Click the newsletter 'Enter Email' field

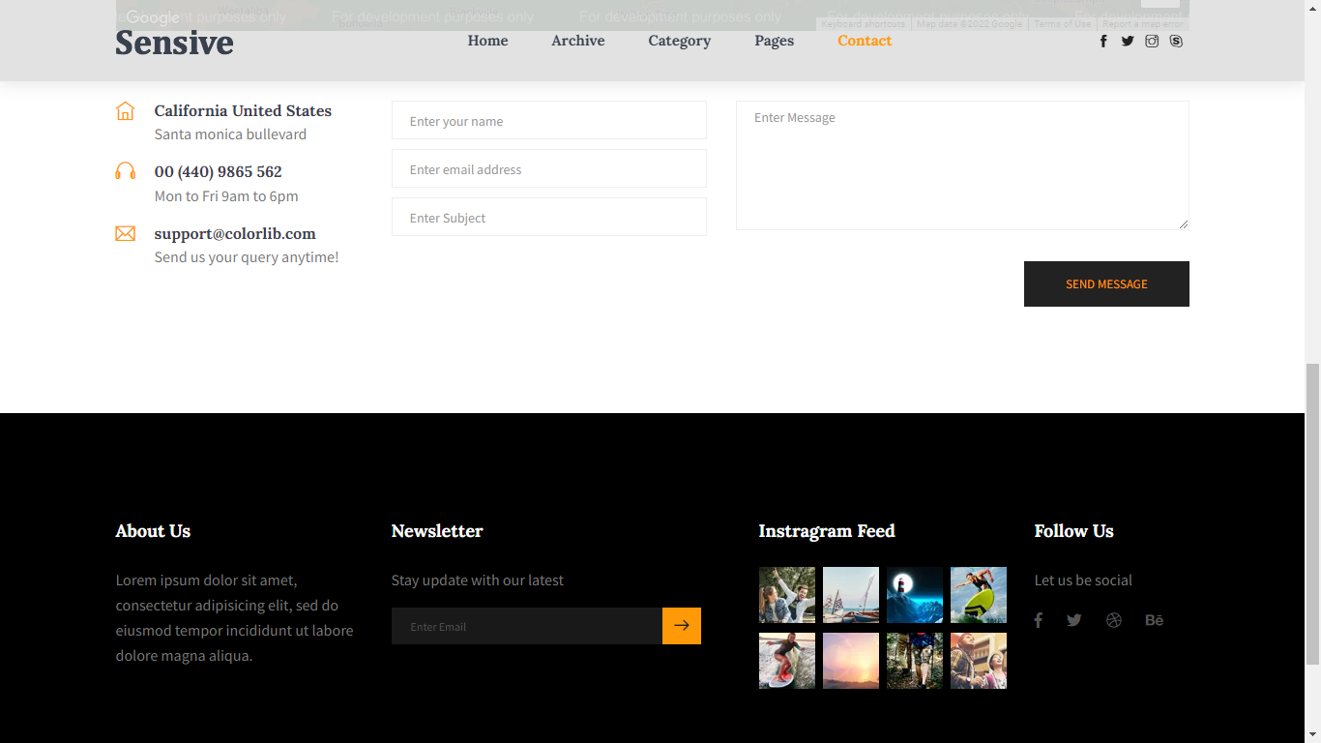527,626
